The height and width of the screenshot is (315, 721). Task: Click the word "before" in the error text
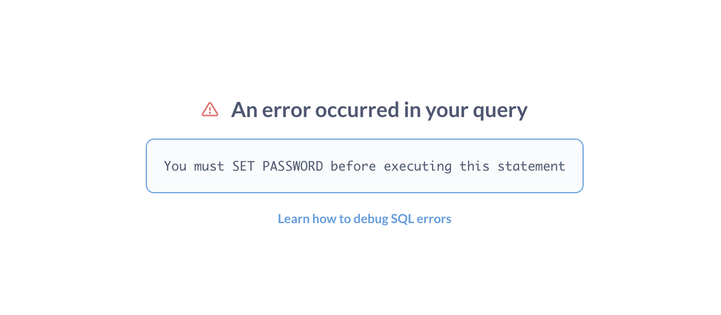click(354, 166)
